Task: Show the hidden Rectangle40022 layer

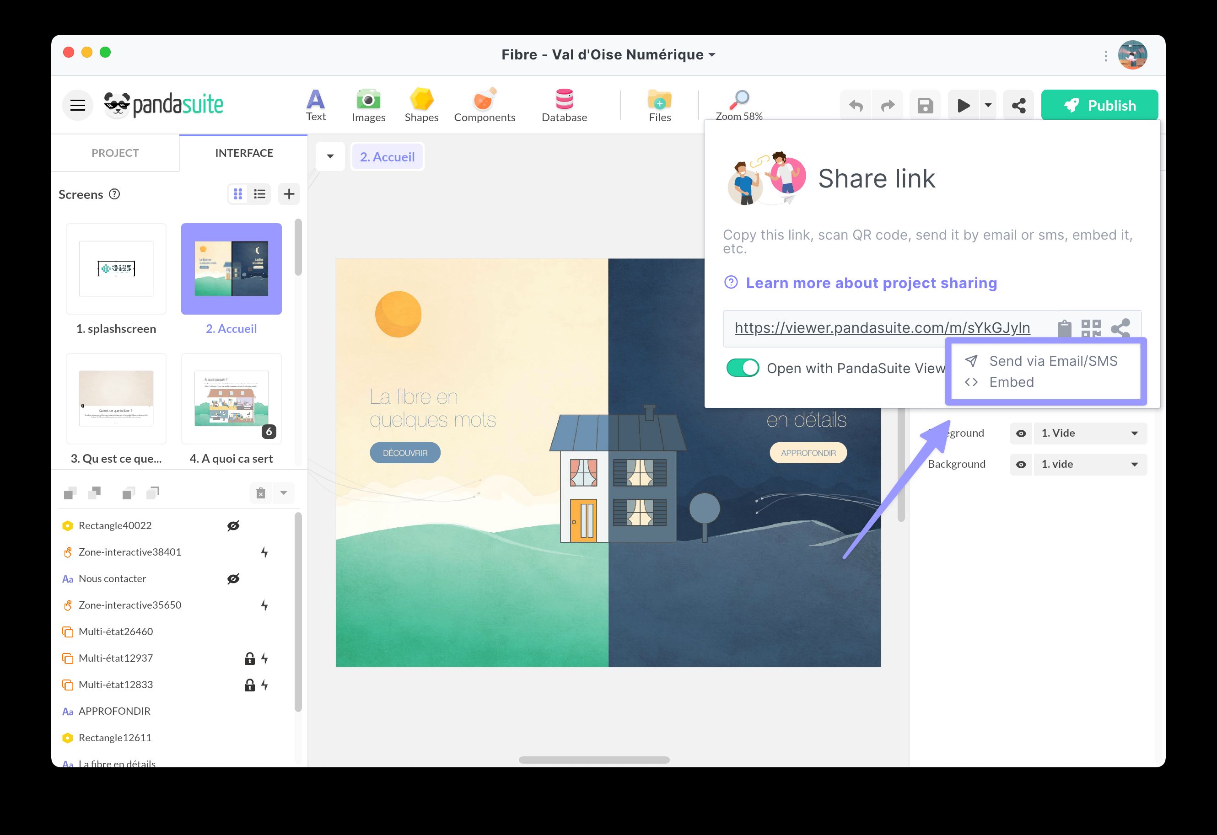Action: point(233,525)
